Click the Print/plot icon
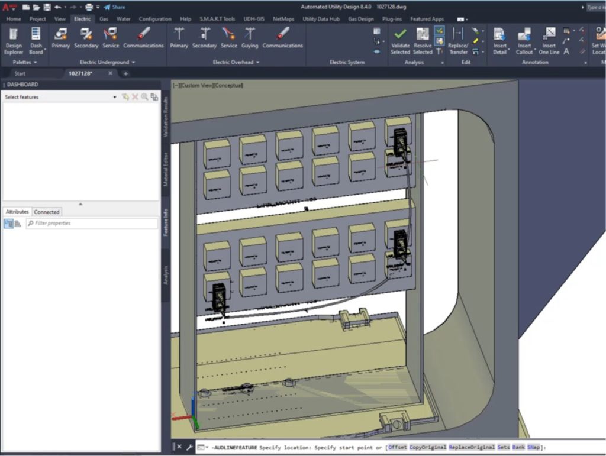 click(x=89, y=7)
